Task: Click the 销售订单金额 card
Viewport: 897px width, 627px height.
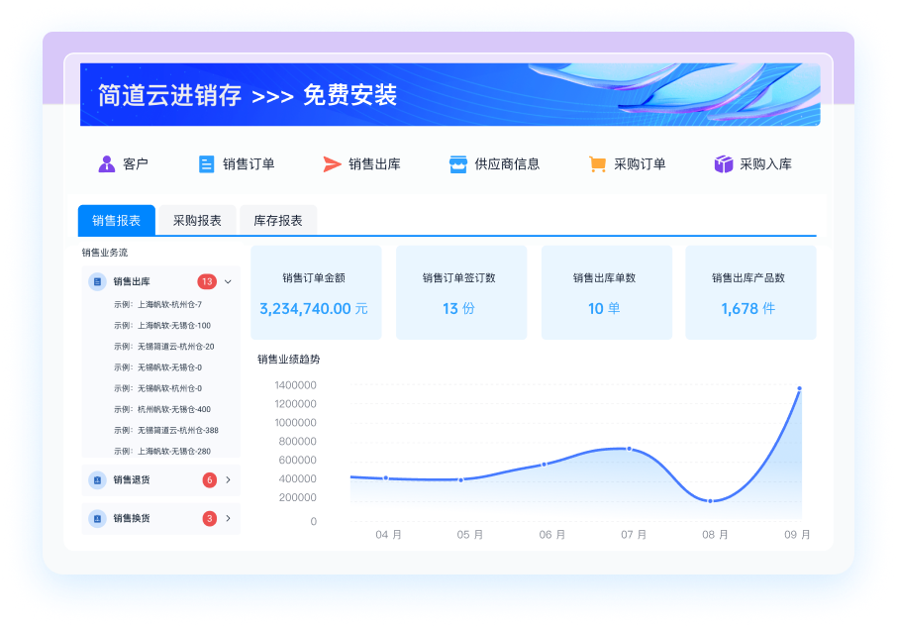Action: point(316,292)
